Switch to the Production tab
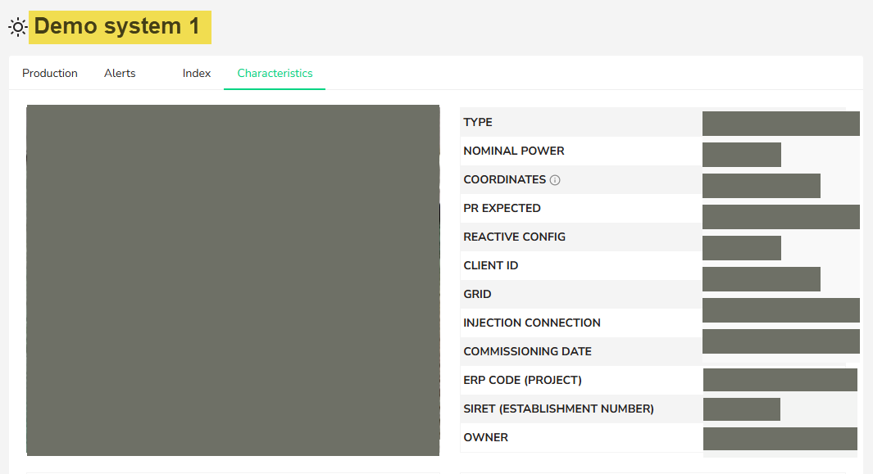 coord(49,73)
